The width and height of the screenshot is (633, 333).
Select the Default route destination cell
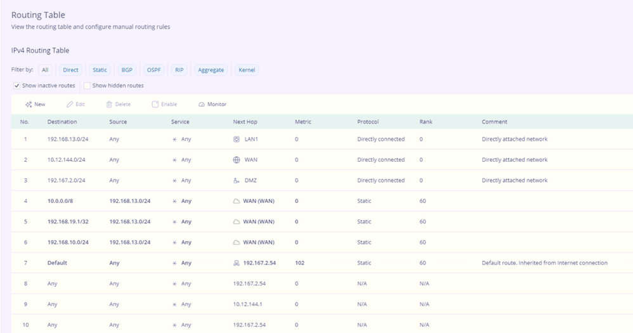[57, 263]
